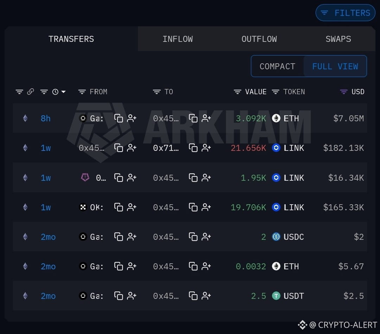Screen dimensions: 380x334
Task: Open the time column filter
Action: click(44, 92)
